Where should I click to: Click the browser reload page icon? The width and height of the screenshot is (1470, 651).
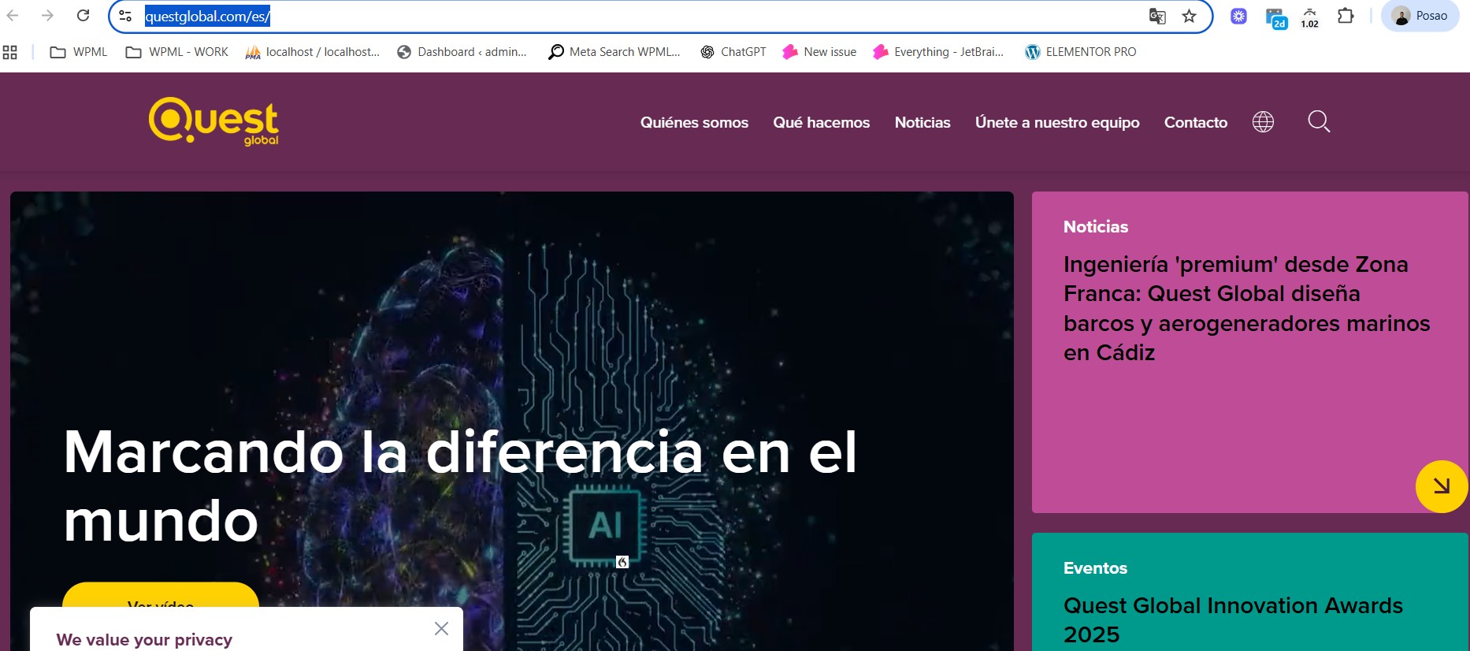pyautogui.click(x=83, y=16)
